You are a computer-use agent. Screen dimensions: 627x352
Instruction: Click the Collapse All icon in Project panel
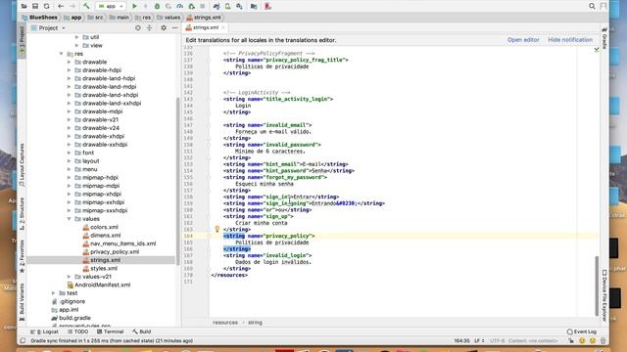149,28
